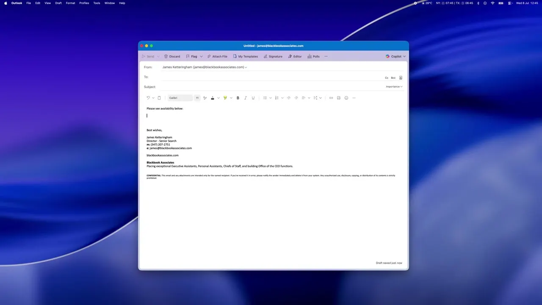
Task: Click into the Subject field
Action: [271, 87]
